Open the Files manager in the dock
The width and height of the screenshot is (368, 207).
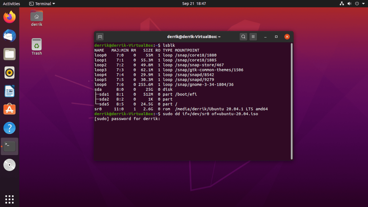pos(9,54)
